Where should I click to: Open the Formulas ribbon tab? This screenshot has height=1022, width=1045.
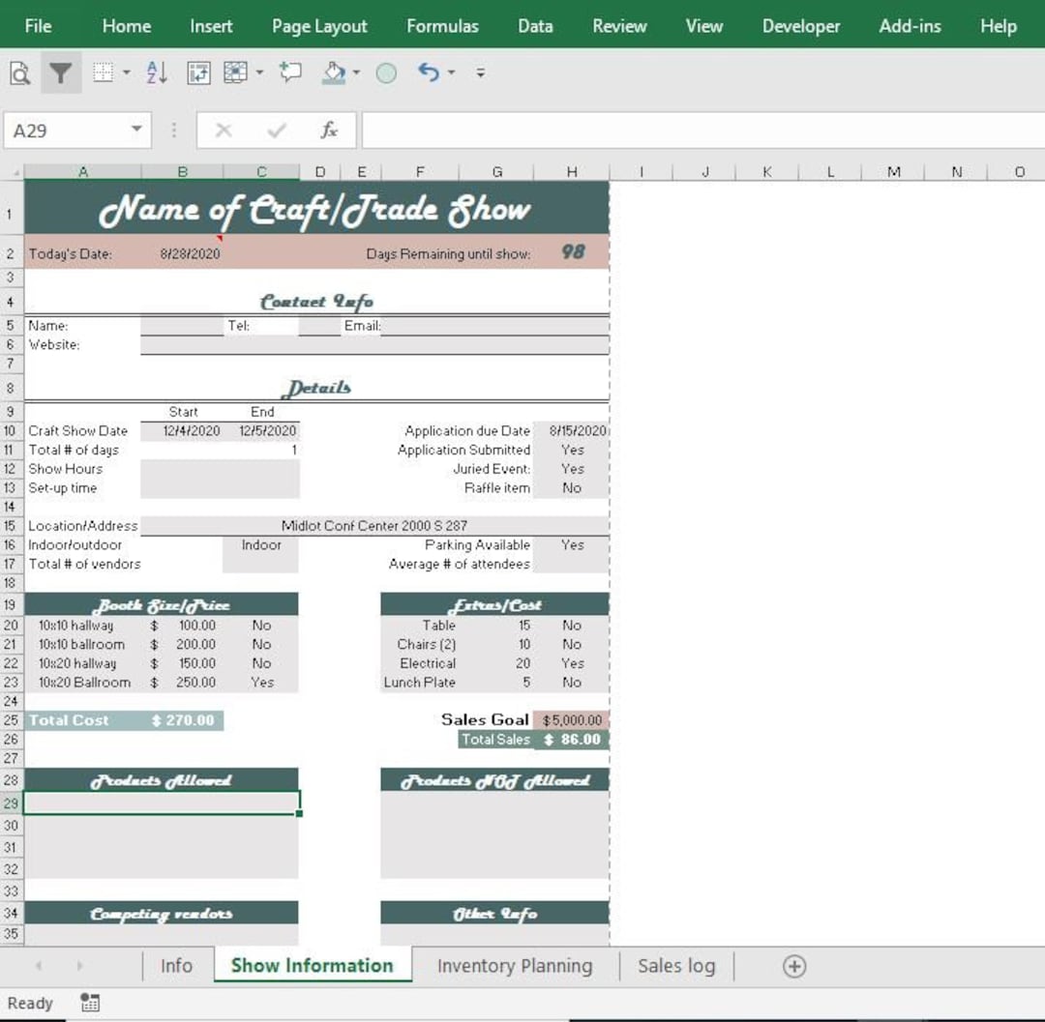pyautogui.click(x=442, y=26)
